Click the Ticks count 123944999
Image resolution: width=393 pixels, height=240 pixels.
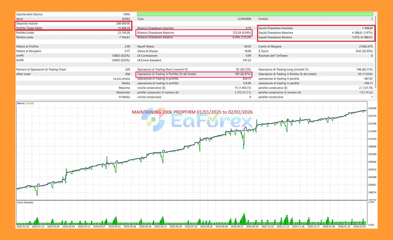tap(242, 19)
